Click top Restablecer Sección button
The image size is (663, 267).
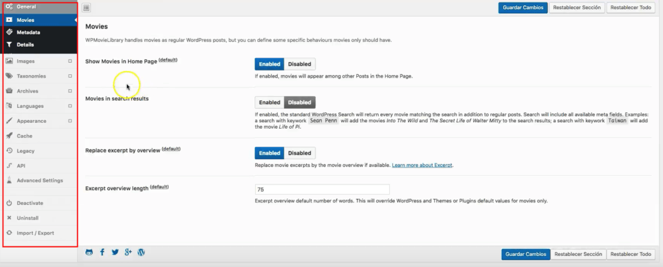pyautogui.click(x=576, y=8)
